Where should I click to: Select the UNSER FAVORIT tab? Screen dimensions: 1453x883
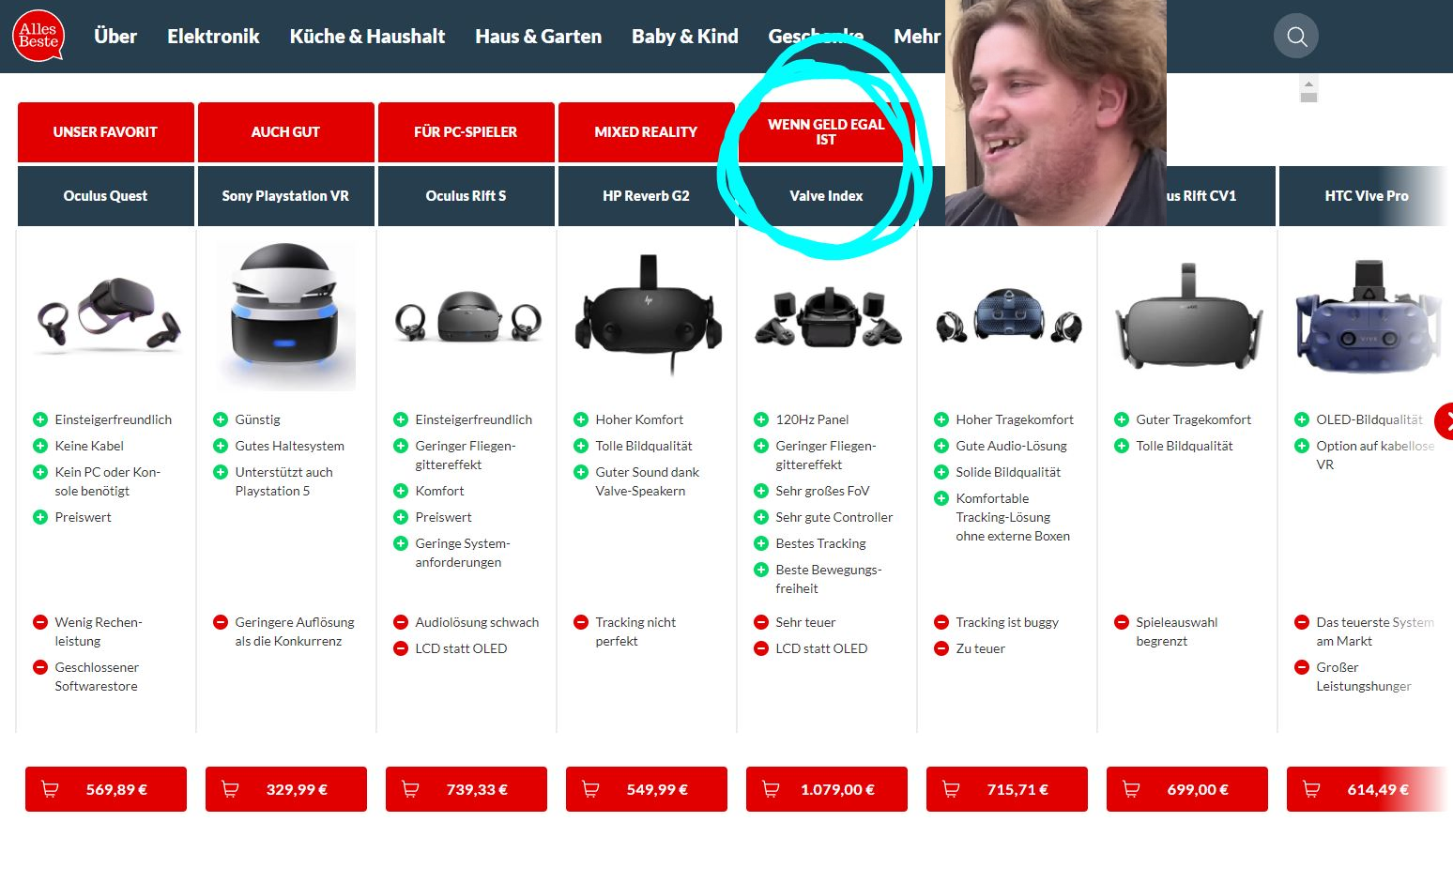point(106,132)
